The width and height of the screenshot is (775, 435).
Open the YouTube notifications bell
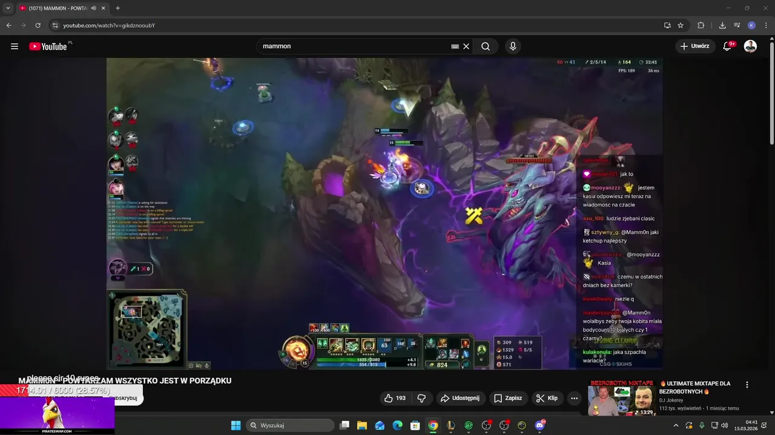pyautogui.click(x=728, y=46)
